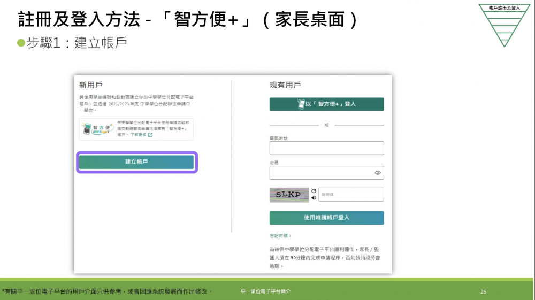
Task: Focus the 密碼 password field
Action: coord(326,173)
